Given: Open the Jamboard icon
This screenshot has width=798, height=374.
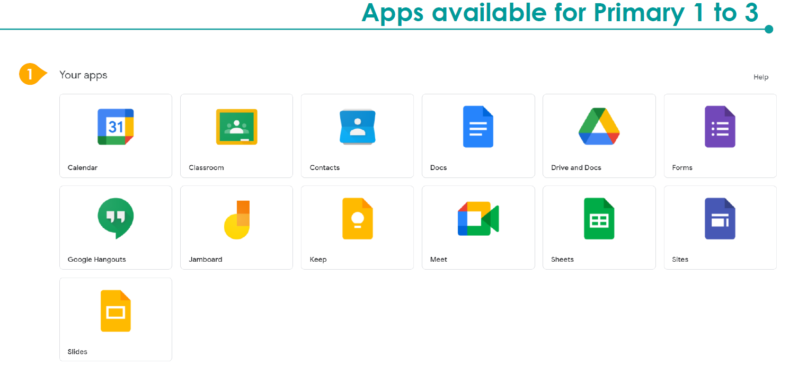Looking at the screenshot, I should tap(237, 219).
